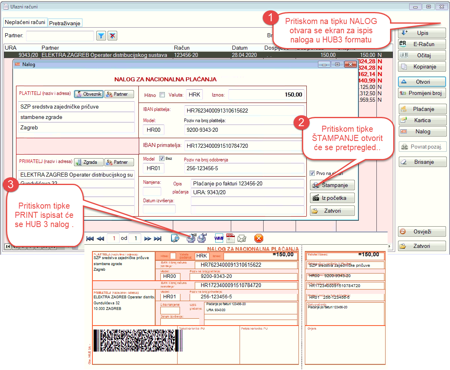Click payer Model field HR00
This screenshot has height=370, width=450.
(x=154, y=130)
